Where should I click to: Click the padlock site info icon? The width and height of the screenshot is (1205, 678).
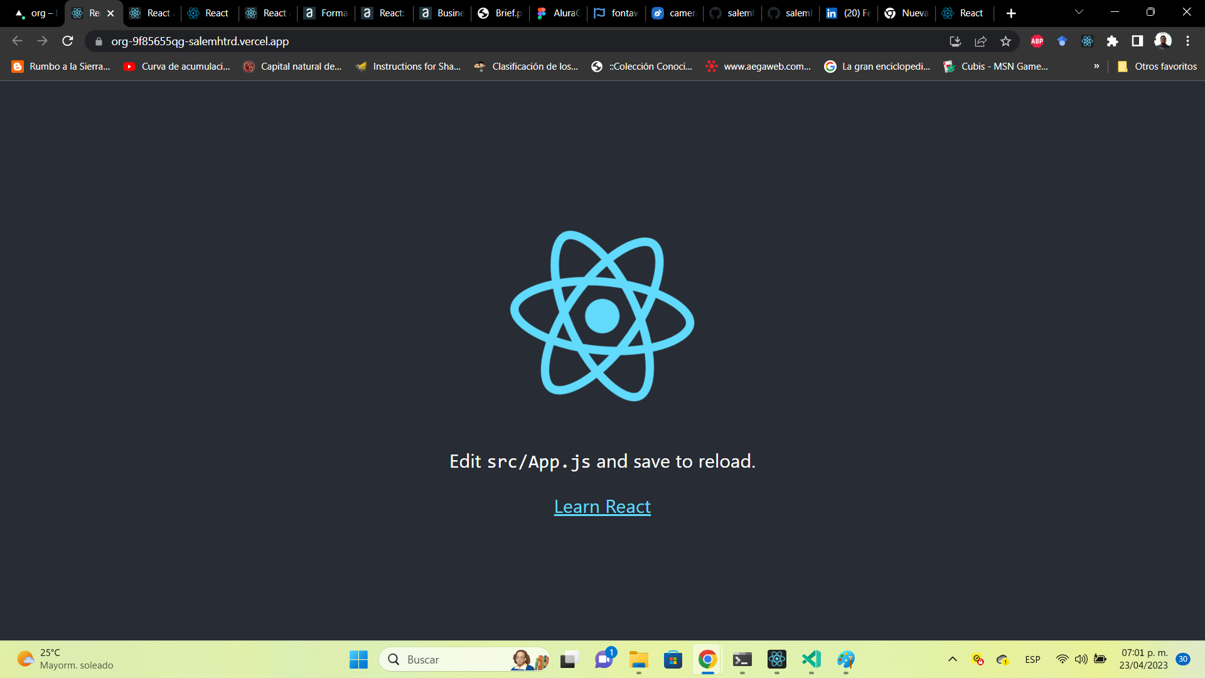coord(99,41)
